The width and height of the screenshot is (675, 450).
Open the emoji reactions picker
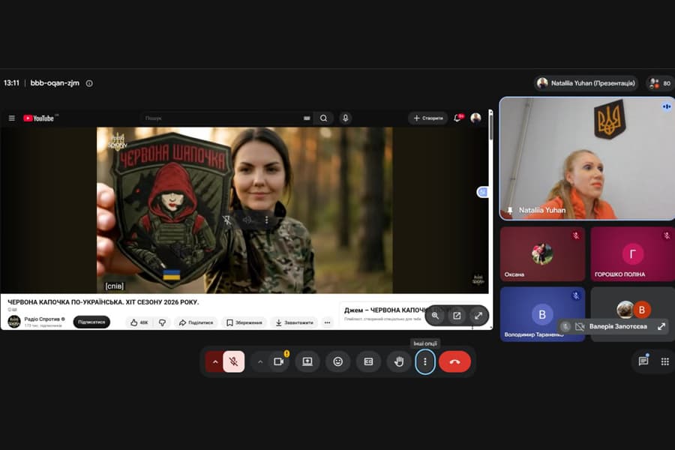(x=338, y=361)
